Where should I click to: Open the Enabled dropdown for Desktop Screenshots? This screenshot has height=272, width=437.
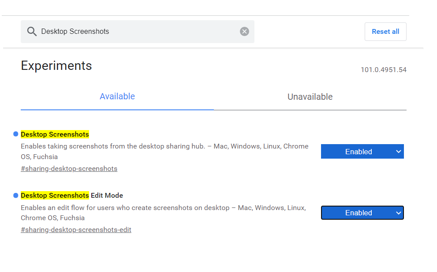pos(359,152)
